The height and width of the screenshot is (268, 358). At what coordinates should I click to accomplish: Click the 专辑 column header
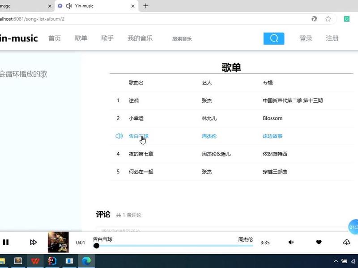pyautogui.click(x=268, y=83)
